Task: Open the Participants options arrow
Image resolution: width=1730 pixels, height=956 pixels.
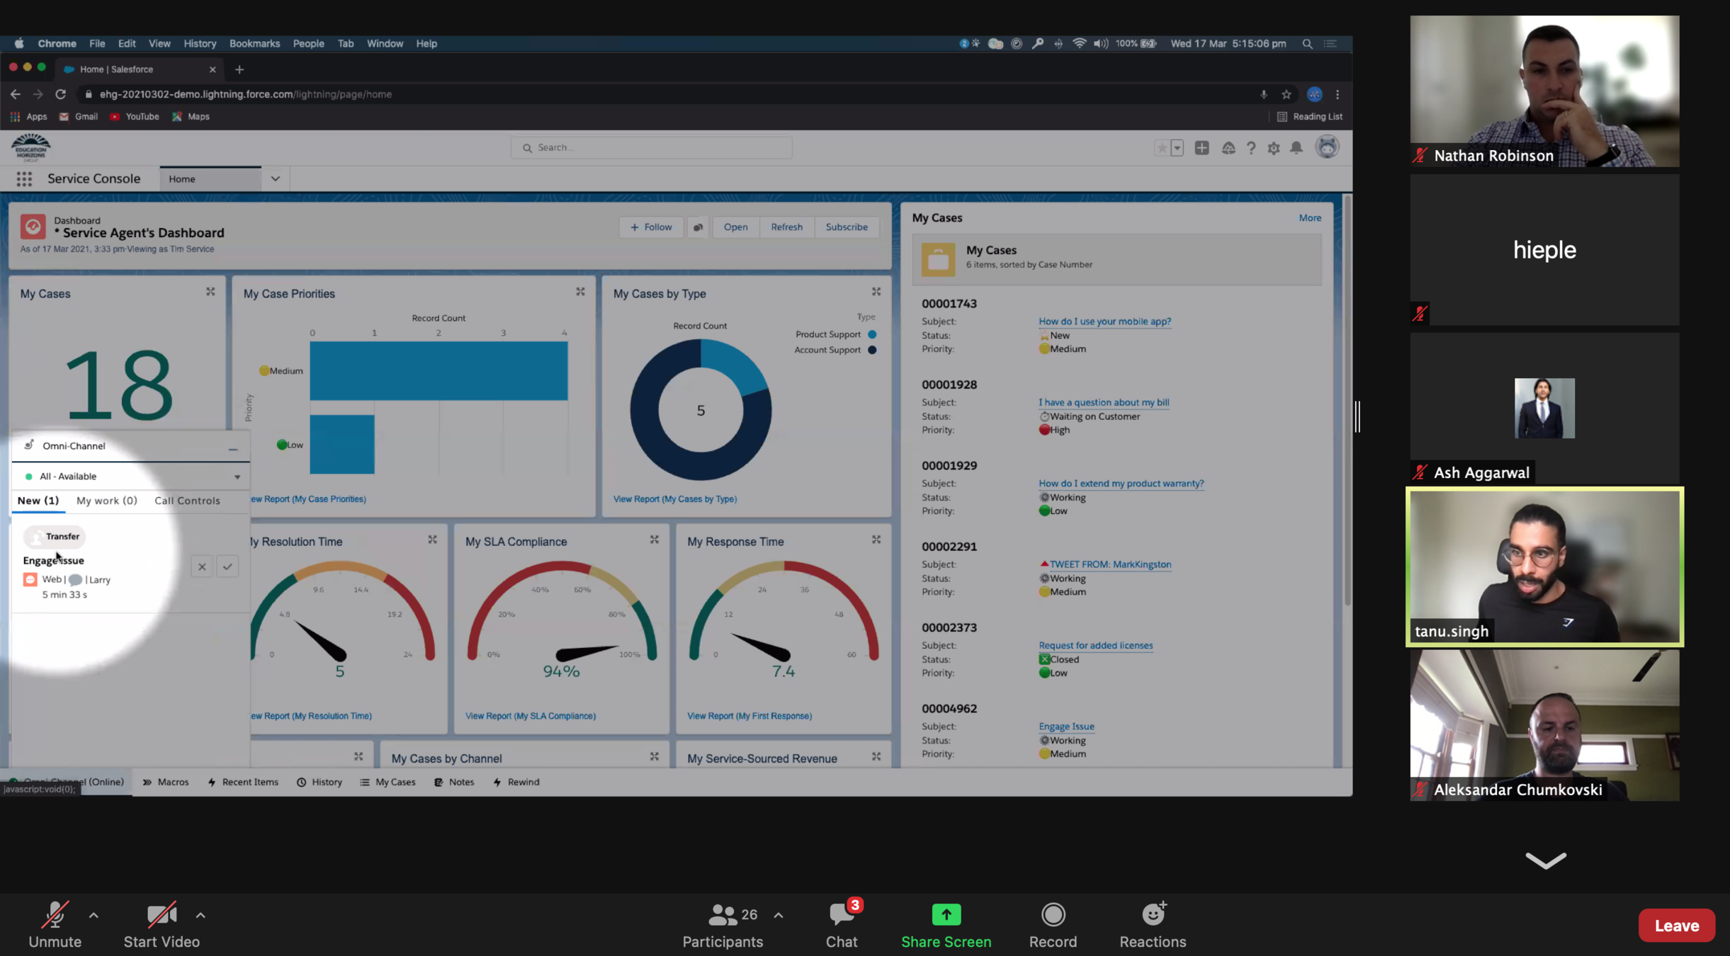Action: [779, 915]
